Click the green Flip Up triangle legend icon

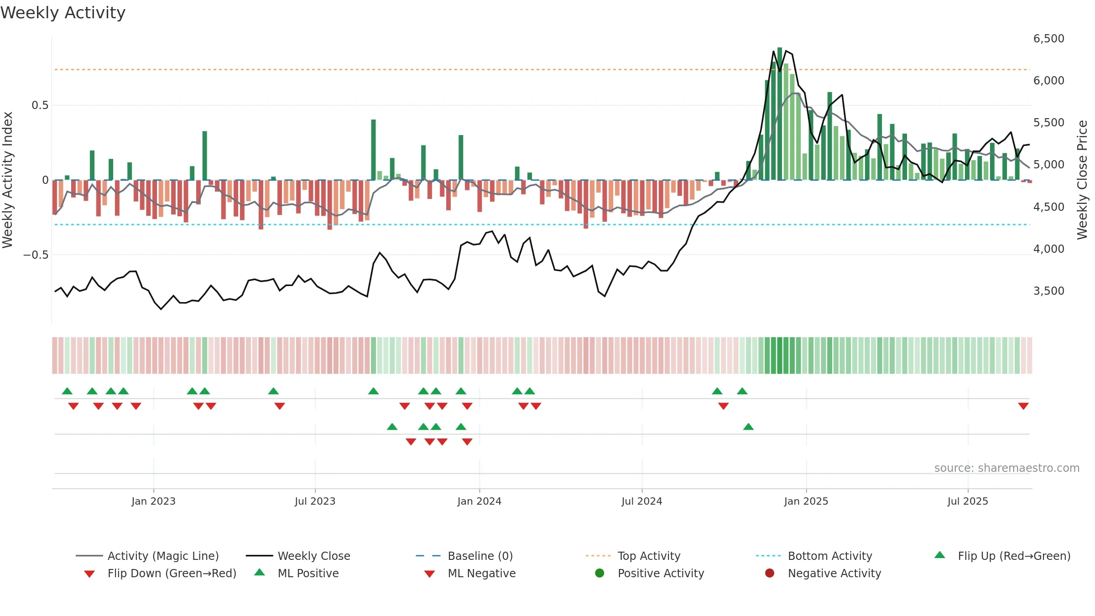click(x=940, y=555)
